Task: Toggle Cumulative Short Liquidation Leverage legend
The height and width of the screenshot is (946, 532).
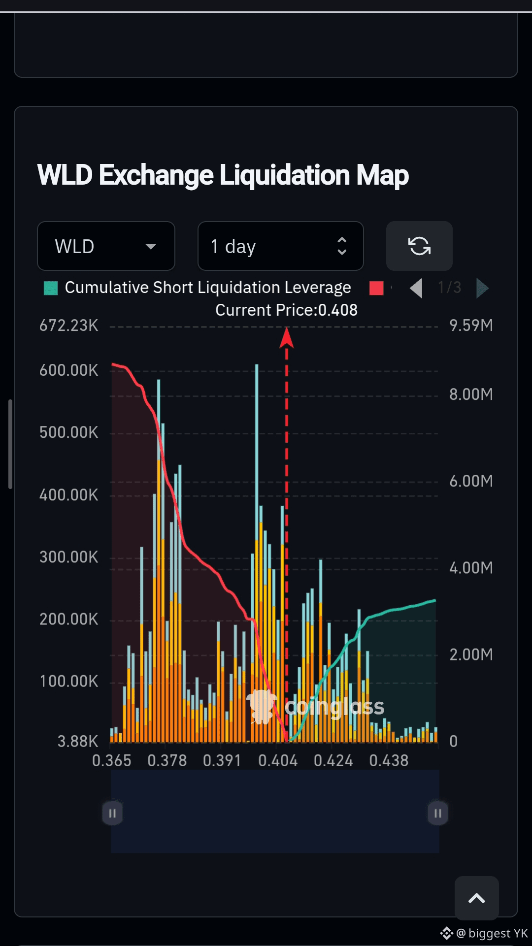Action: [x=198, y=288]
